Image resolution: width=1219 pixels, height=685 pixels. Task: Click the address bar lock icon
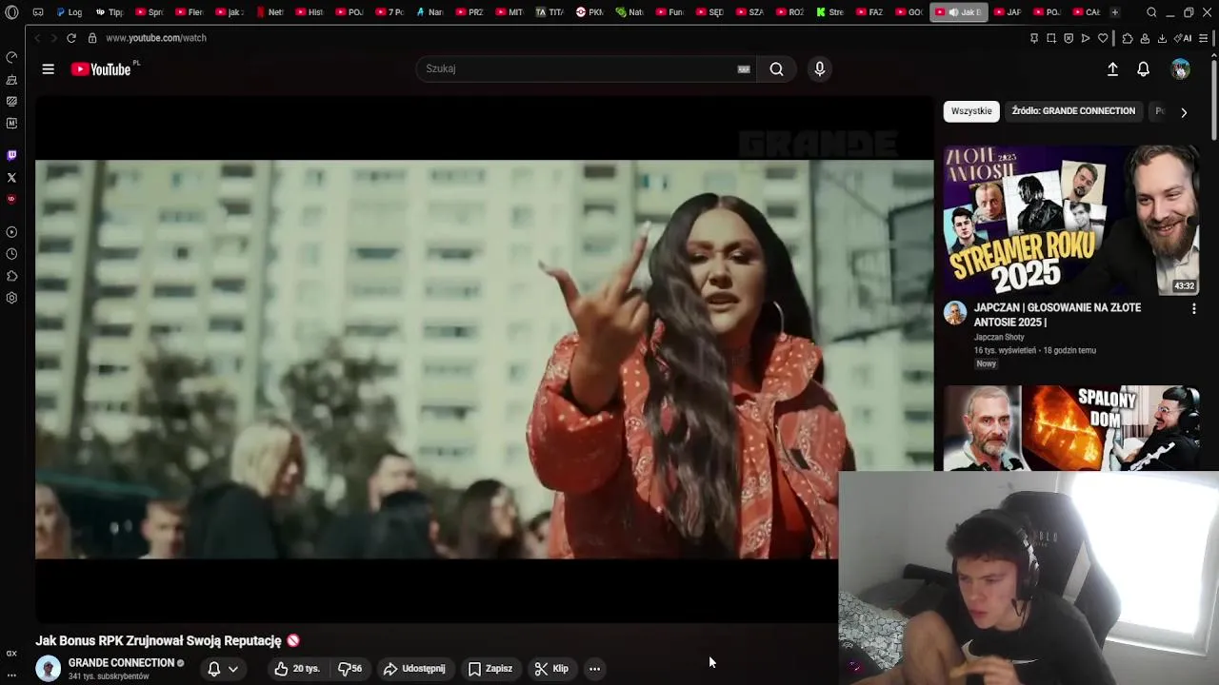coord(92,38)
